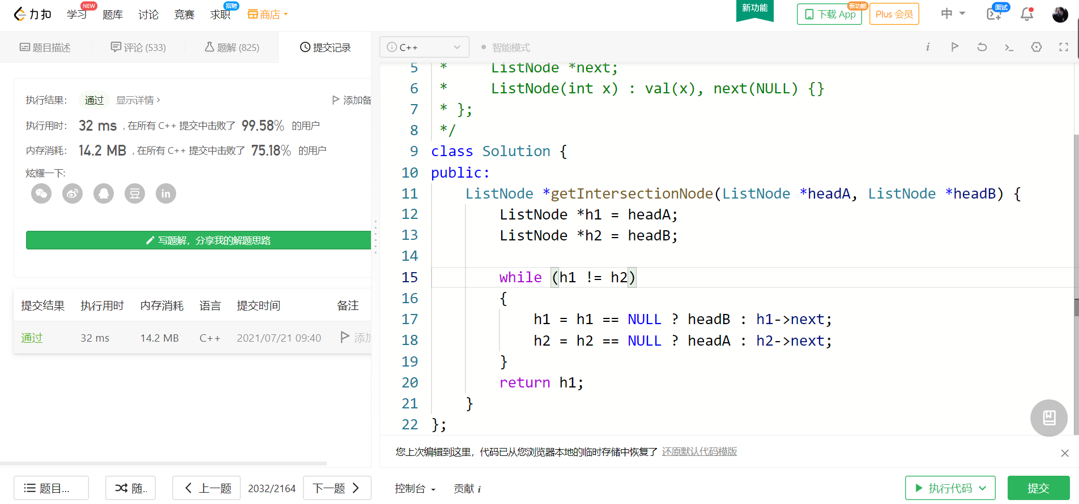1079x504 pixels.
Task: Switch to 评论 (533) tab
Action: point(138,48)
